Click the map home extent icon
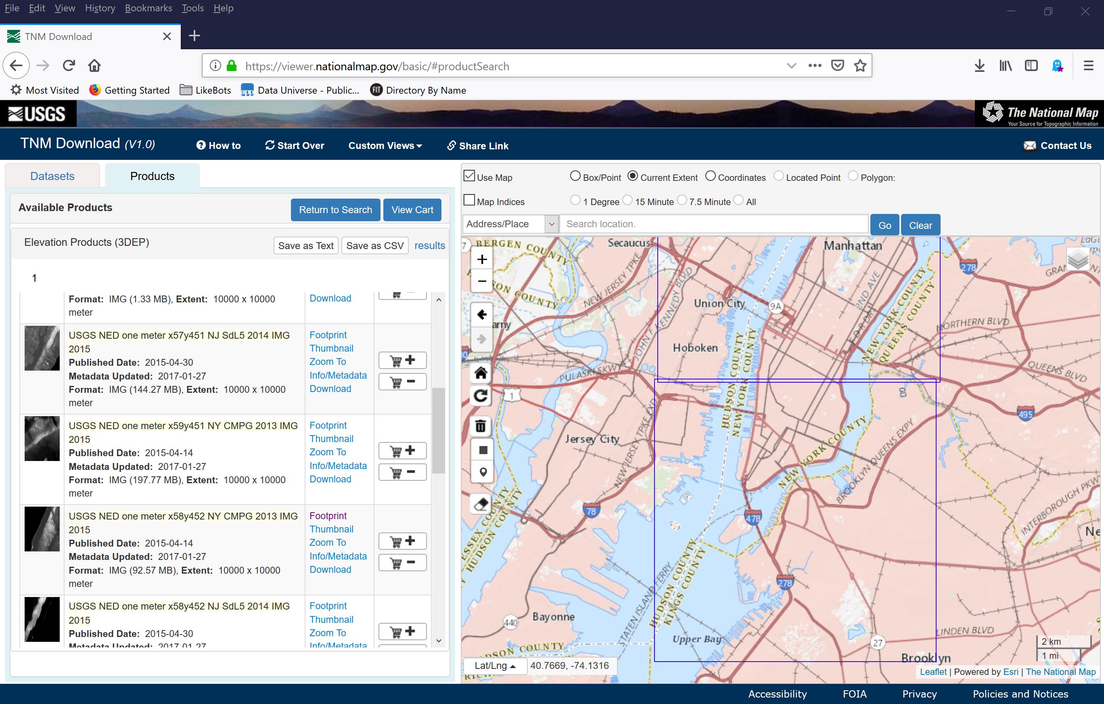Viewport: 1104px width, 704px height. tap(481, 373)
